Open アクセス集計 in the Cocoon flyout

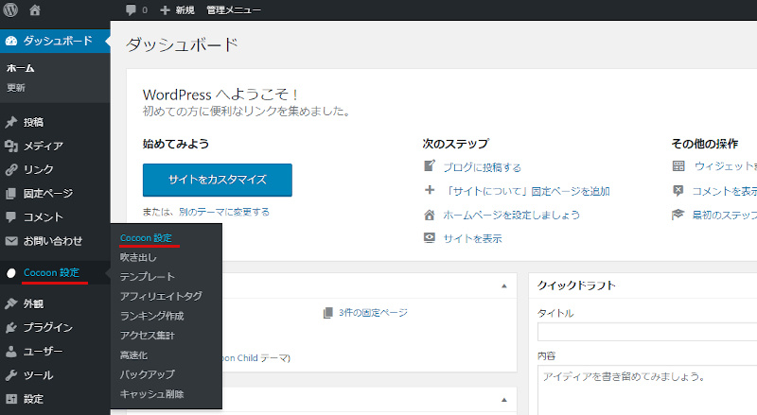[x=148, y=336]
